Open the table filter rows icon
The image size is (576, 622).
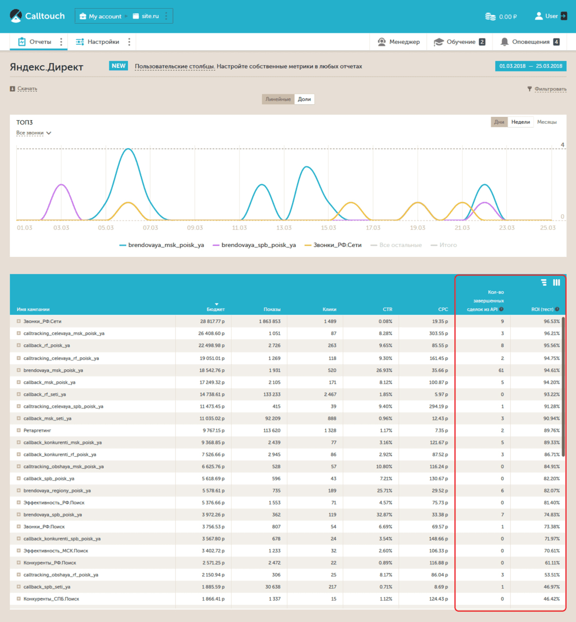[x=544, y=282]
